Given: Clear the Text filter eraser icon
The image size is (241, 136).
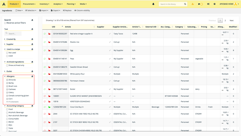Looking at the screenshot, I should click(32, 29).
